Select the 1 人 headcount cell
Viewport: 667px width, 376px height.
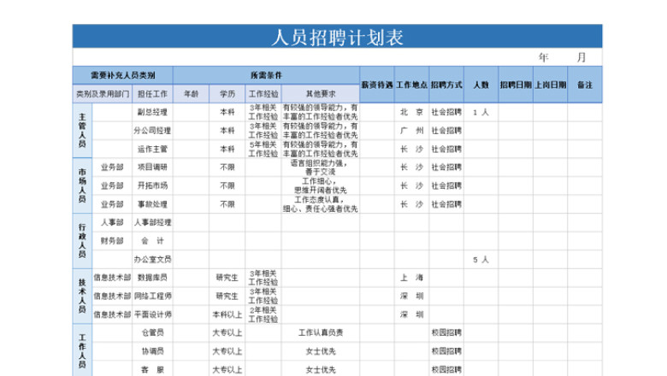click(481, 112)
